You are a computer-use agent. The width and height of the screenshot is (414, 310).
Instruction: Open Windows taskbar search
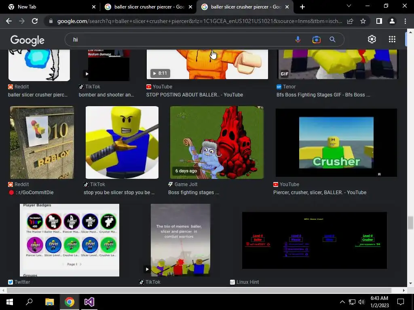pyautogui.click(x=29, y=302)
